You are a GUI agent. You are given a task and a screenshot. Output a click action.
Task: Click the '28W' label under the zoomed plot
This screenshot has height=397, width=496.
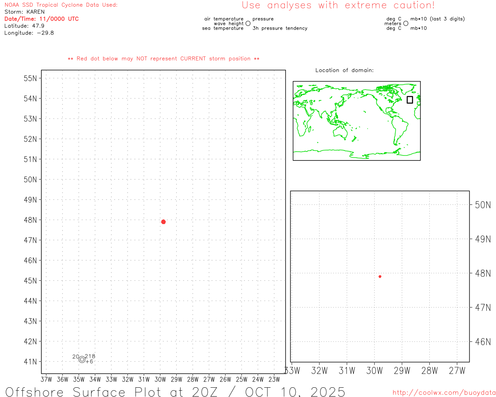[x=430, y=371]
